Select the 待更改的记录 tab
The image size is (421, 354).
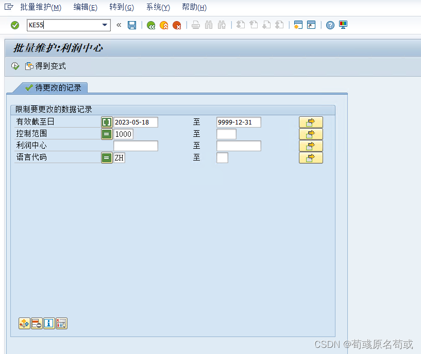pyautogui.click(x=53, y=87)
